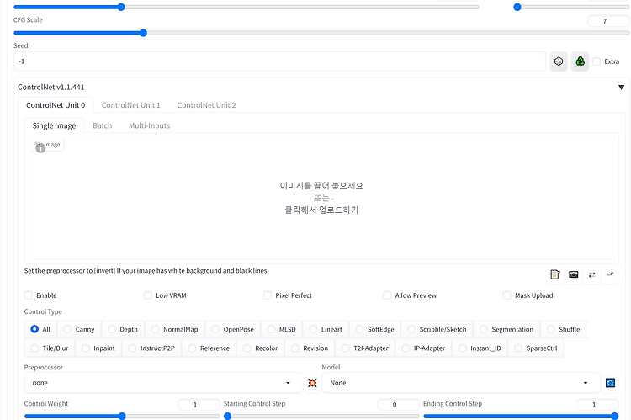The image size is (631, 420).
Task: Select the InstructP2P control type
Action: pyautogui.click(x=151, y=348)
